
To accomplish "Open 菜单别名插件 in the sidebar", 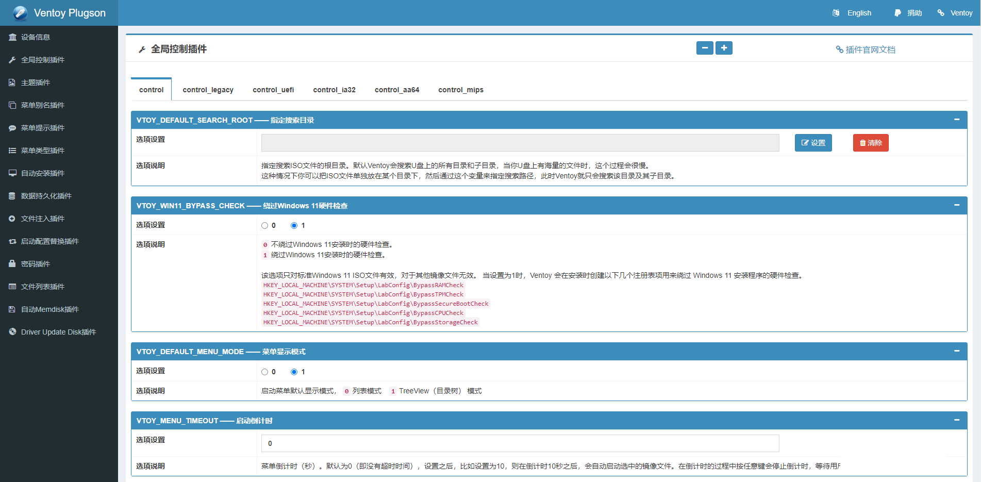I will 59,105.
